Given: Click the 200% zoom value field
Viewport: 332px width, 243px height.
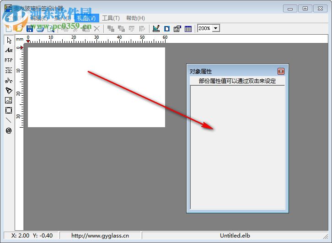Looking at the screenshot, I should point(204,28).
